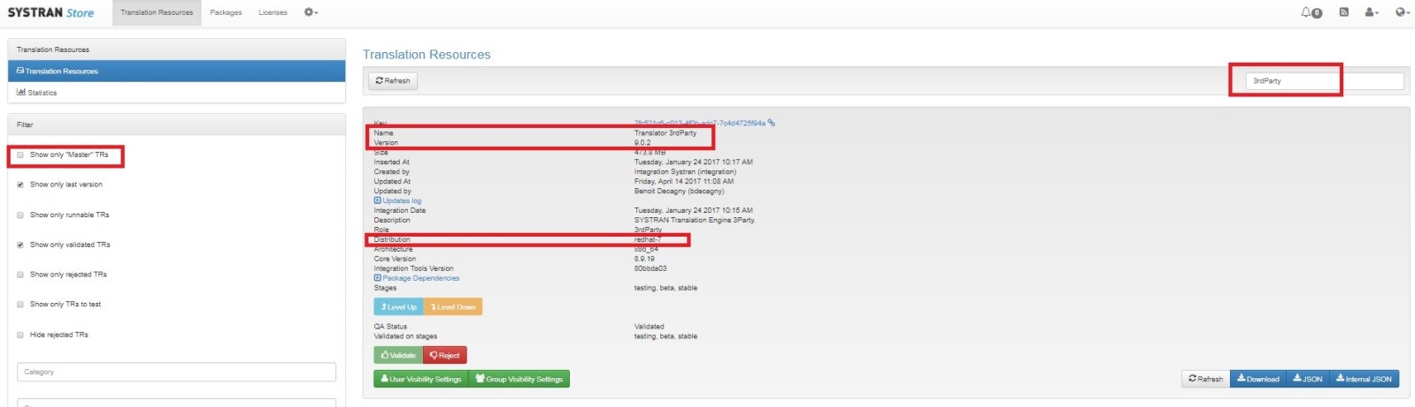Click the Translation Resources page heading
Viewport: 1415px width, 407px height.
pyautogui.click(x=427, y=55)
